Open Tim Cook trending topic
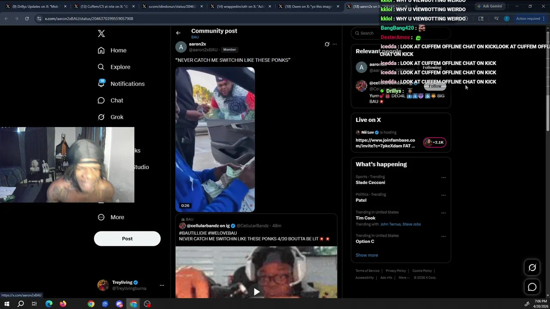This screenshot has height=309, width=550. pos(366,218)
